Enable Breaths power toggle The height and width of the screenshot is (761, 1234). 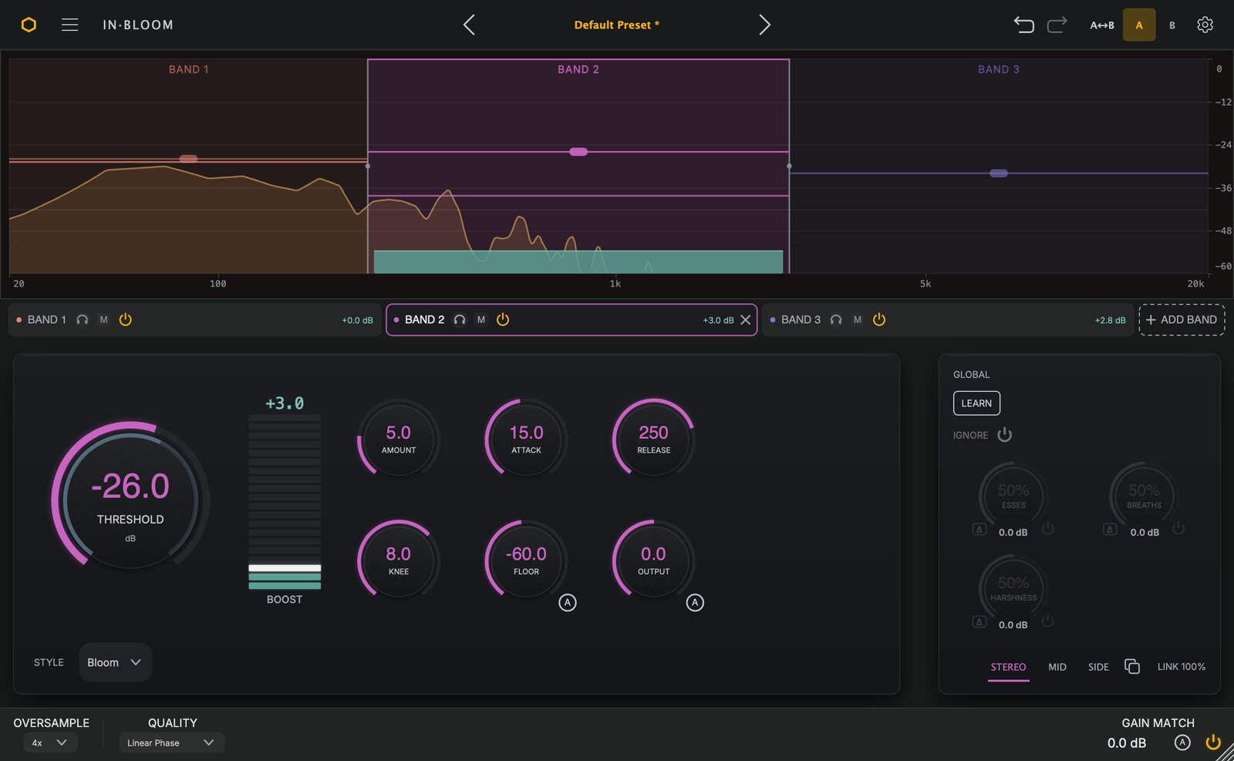pos(1178,528)
